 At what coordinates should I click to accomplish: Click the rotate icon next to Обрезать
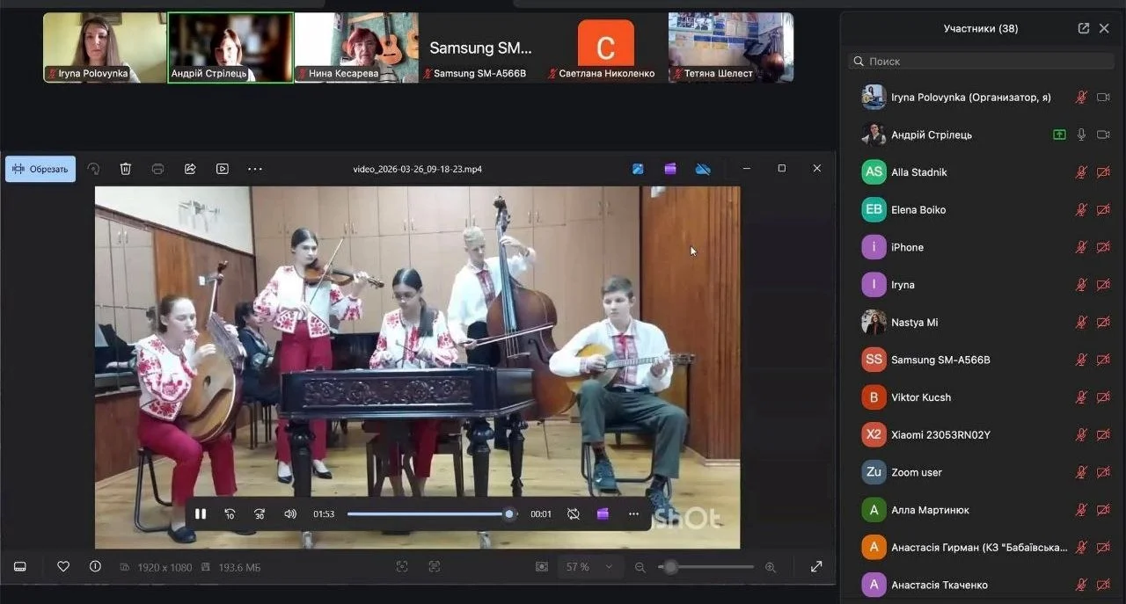point(93,169)
